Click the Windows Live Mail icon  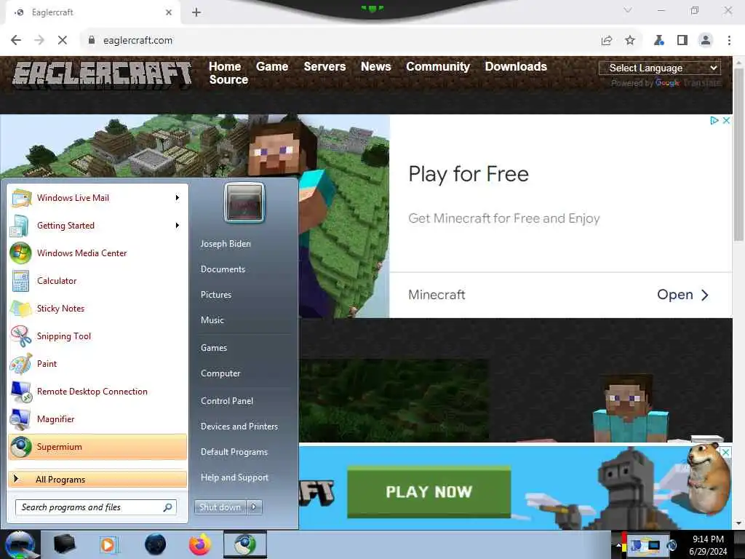tap(21, 198)
